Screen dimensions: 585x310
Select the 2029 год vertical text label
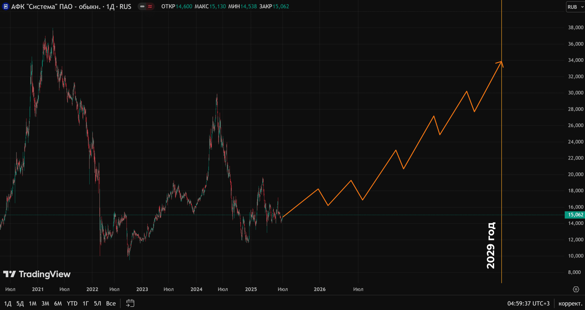490,245
